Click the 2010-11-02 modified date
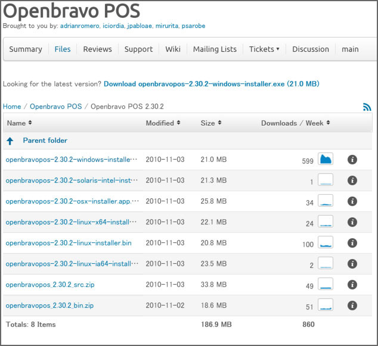 pyautogui.click(x=165, y=306)
